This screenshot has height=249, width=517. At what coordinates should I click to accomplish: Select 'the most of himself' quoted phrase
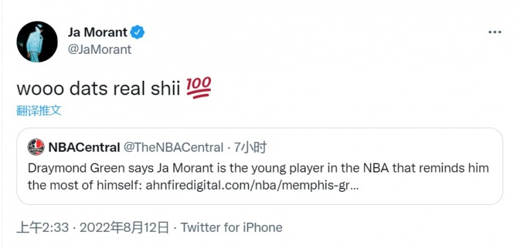[x=85, y=186]
